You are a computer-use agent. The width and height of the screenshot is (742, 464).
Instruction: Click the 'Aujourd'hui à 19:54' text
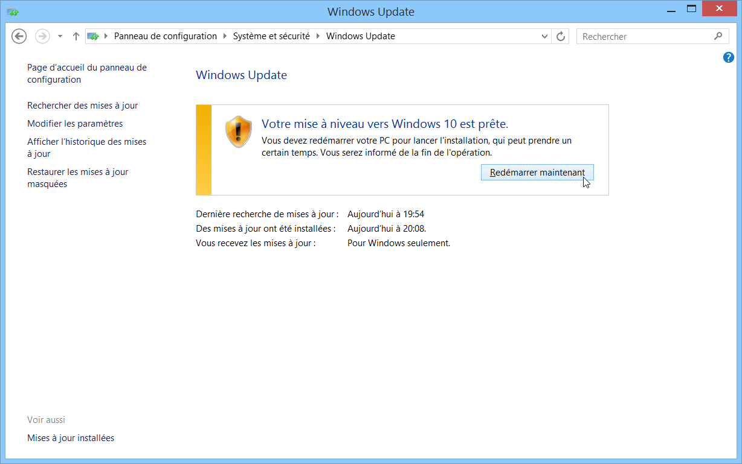tap(386, 214)
